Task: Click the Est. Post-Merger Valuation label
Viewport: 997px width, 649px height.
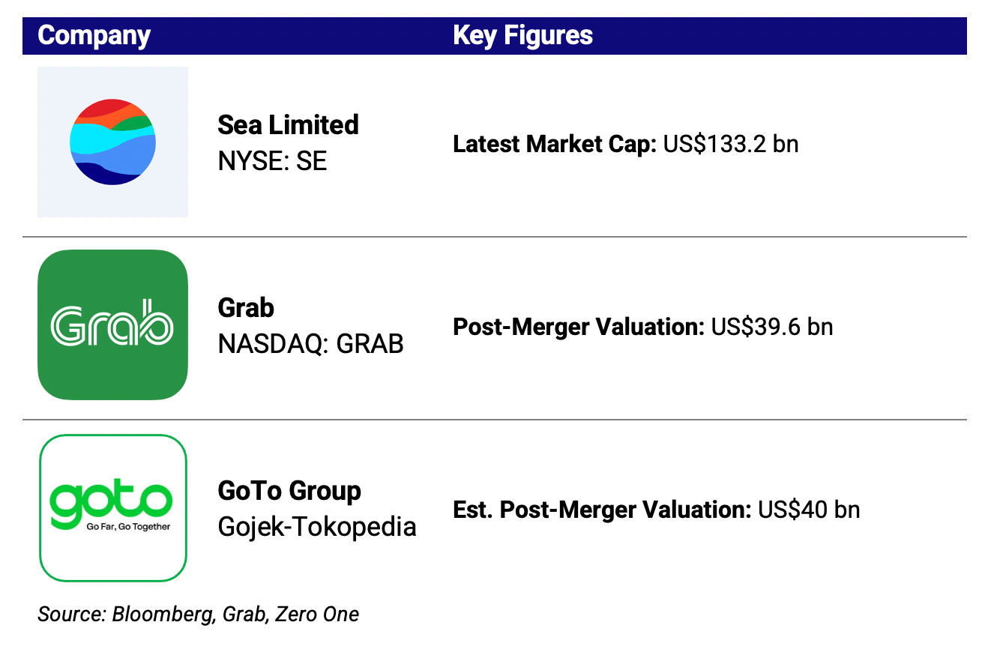Action: [x=602, y=510]
